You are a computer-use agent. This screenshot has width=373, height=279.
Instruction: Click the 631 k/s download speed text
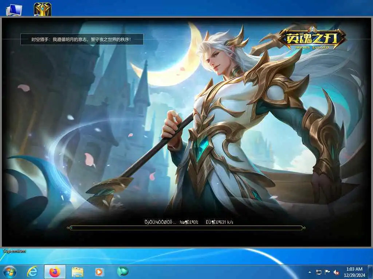220,222
